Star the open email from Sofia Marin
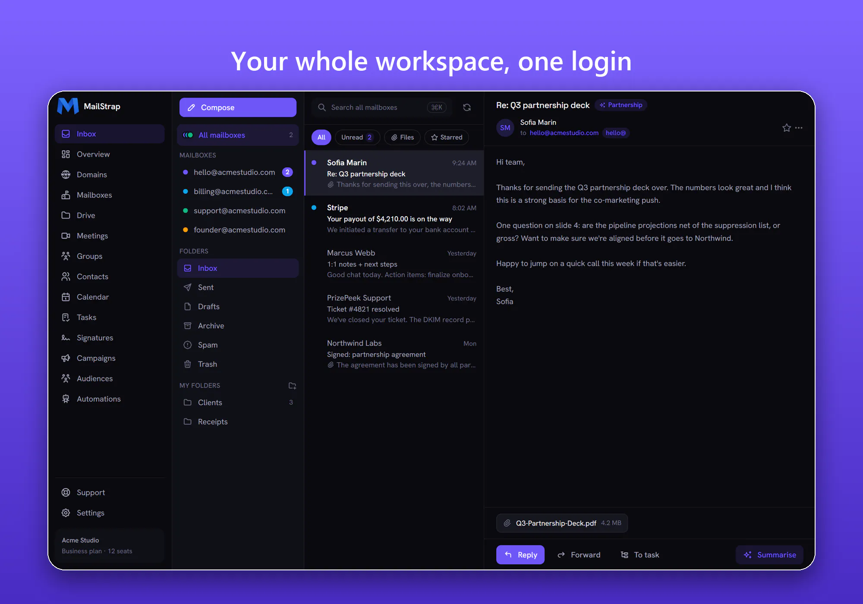This screenshot has width=863, height=604. [787, 128]
